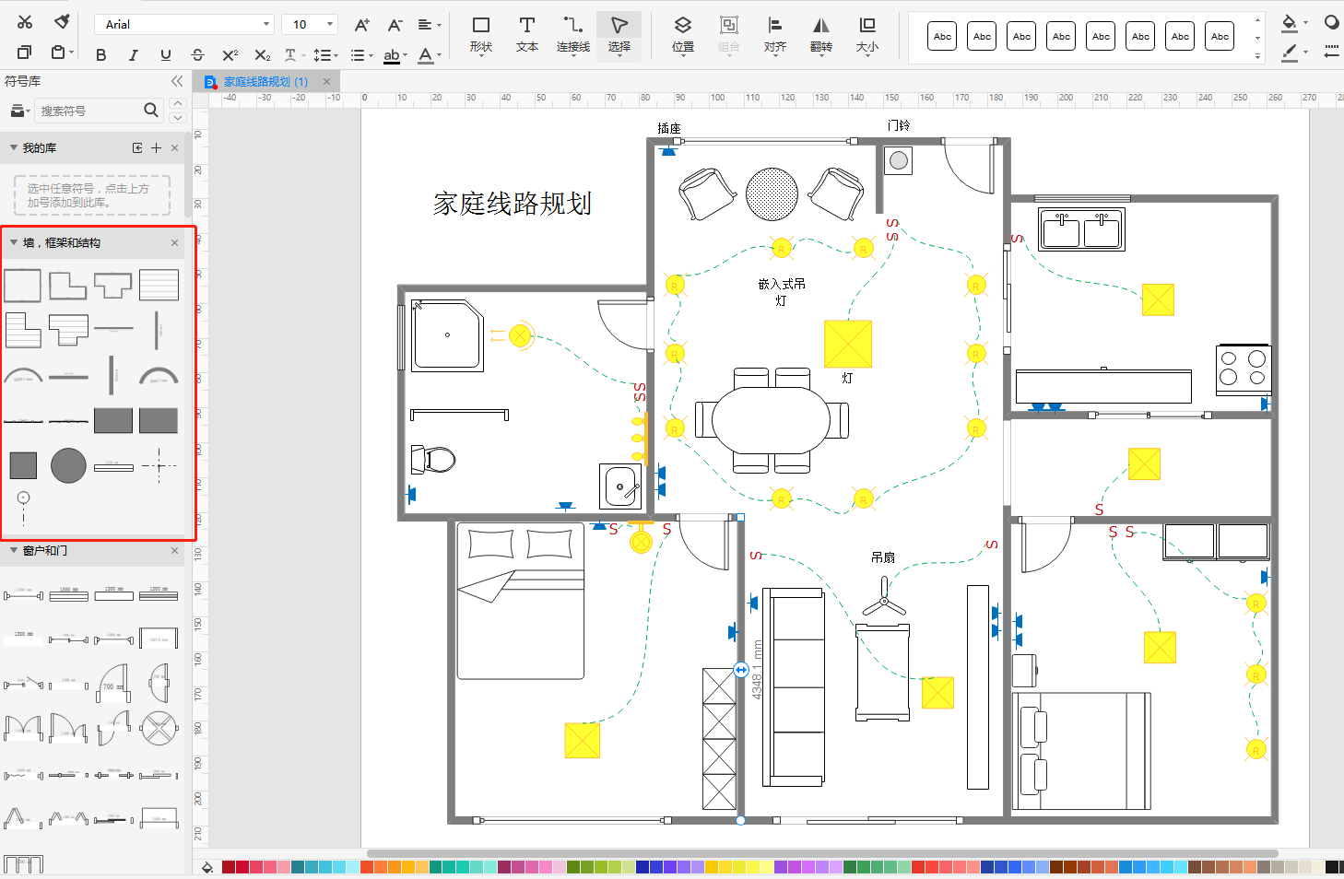Click the Text (文本) tool
1344x879 pixels.
pos(526,34)
